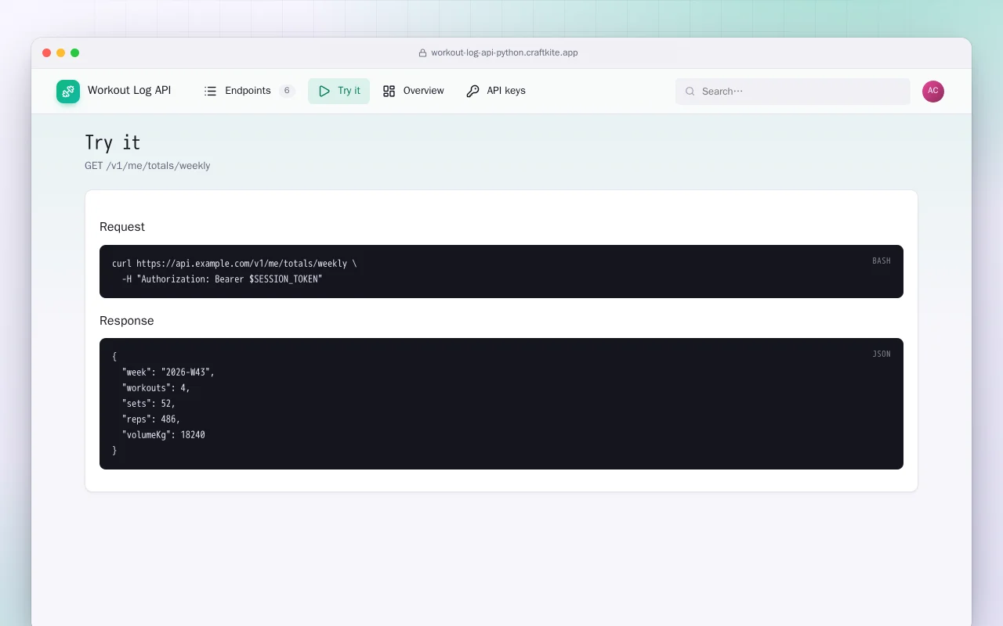The width and height of the screenshot is (1003, 626).
Task: Click the Workout Log API title
Action: tap(129, 91)
